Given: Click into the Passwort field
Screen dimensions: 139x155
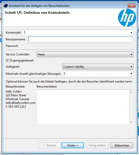Looking at the screenshot, I should [80, 46].
